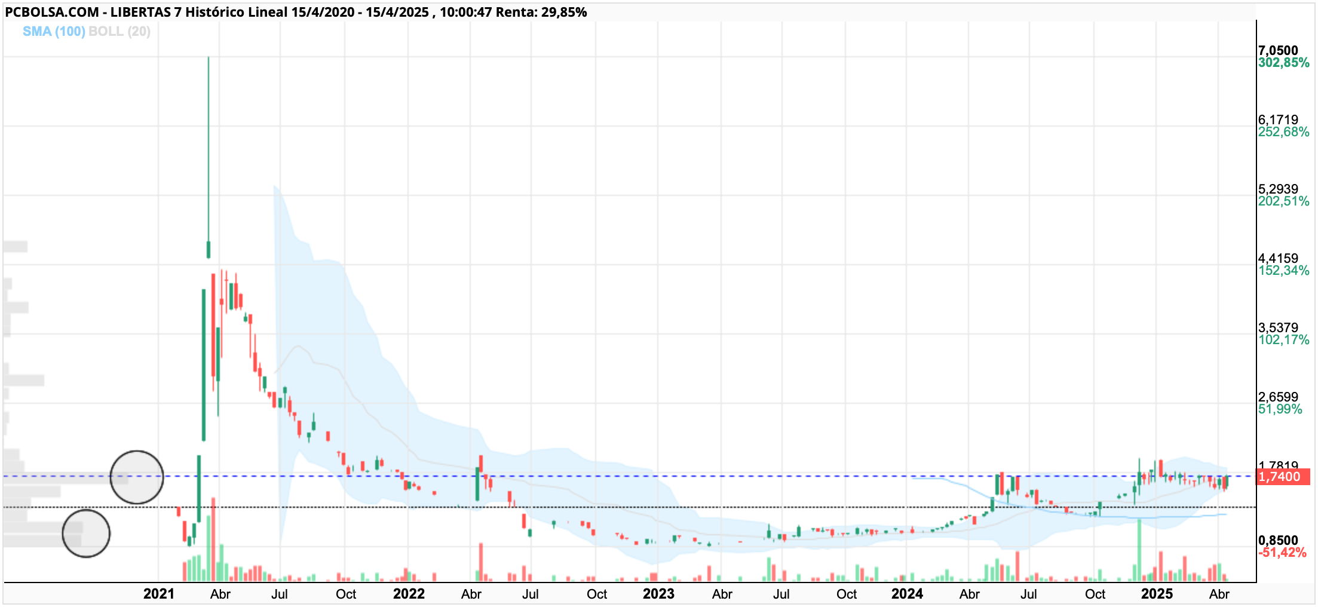Click the red 1,7400 current price tag
This screenshot has height=607, width=1318.
point(1283,477)
